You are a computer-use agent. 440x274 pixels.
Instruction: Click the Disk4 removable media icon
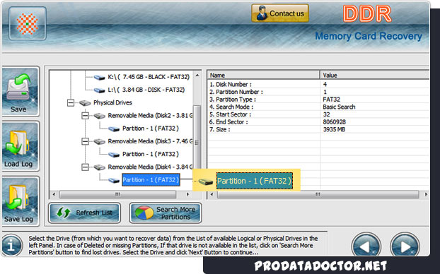click(x=99, y=167)
